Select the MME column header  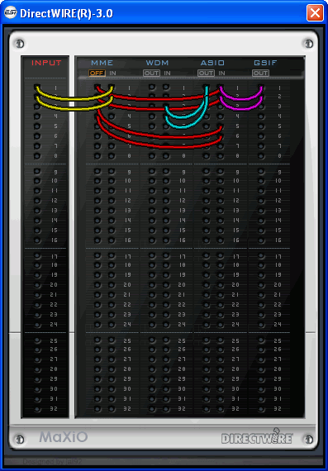[102, 63]
